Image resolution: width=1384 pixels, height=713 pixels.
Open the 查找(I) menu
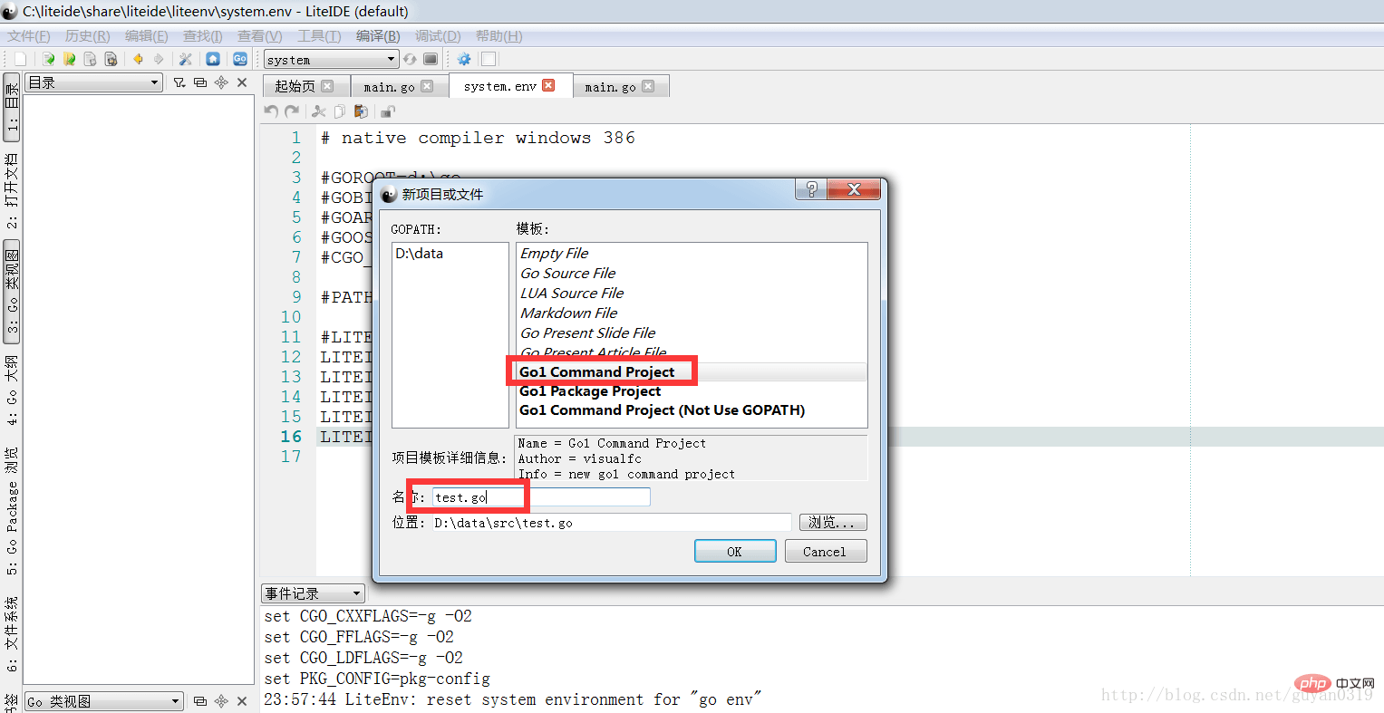click(x=202, y=36)
